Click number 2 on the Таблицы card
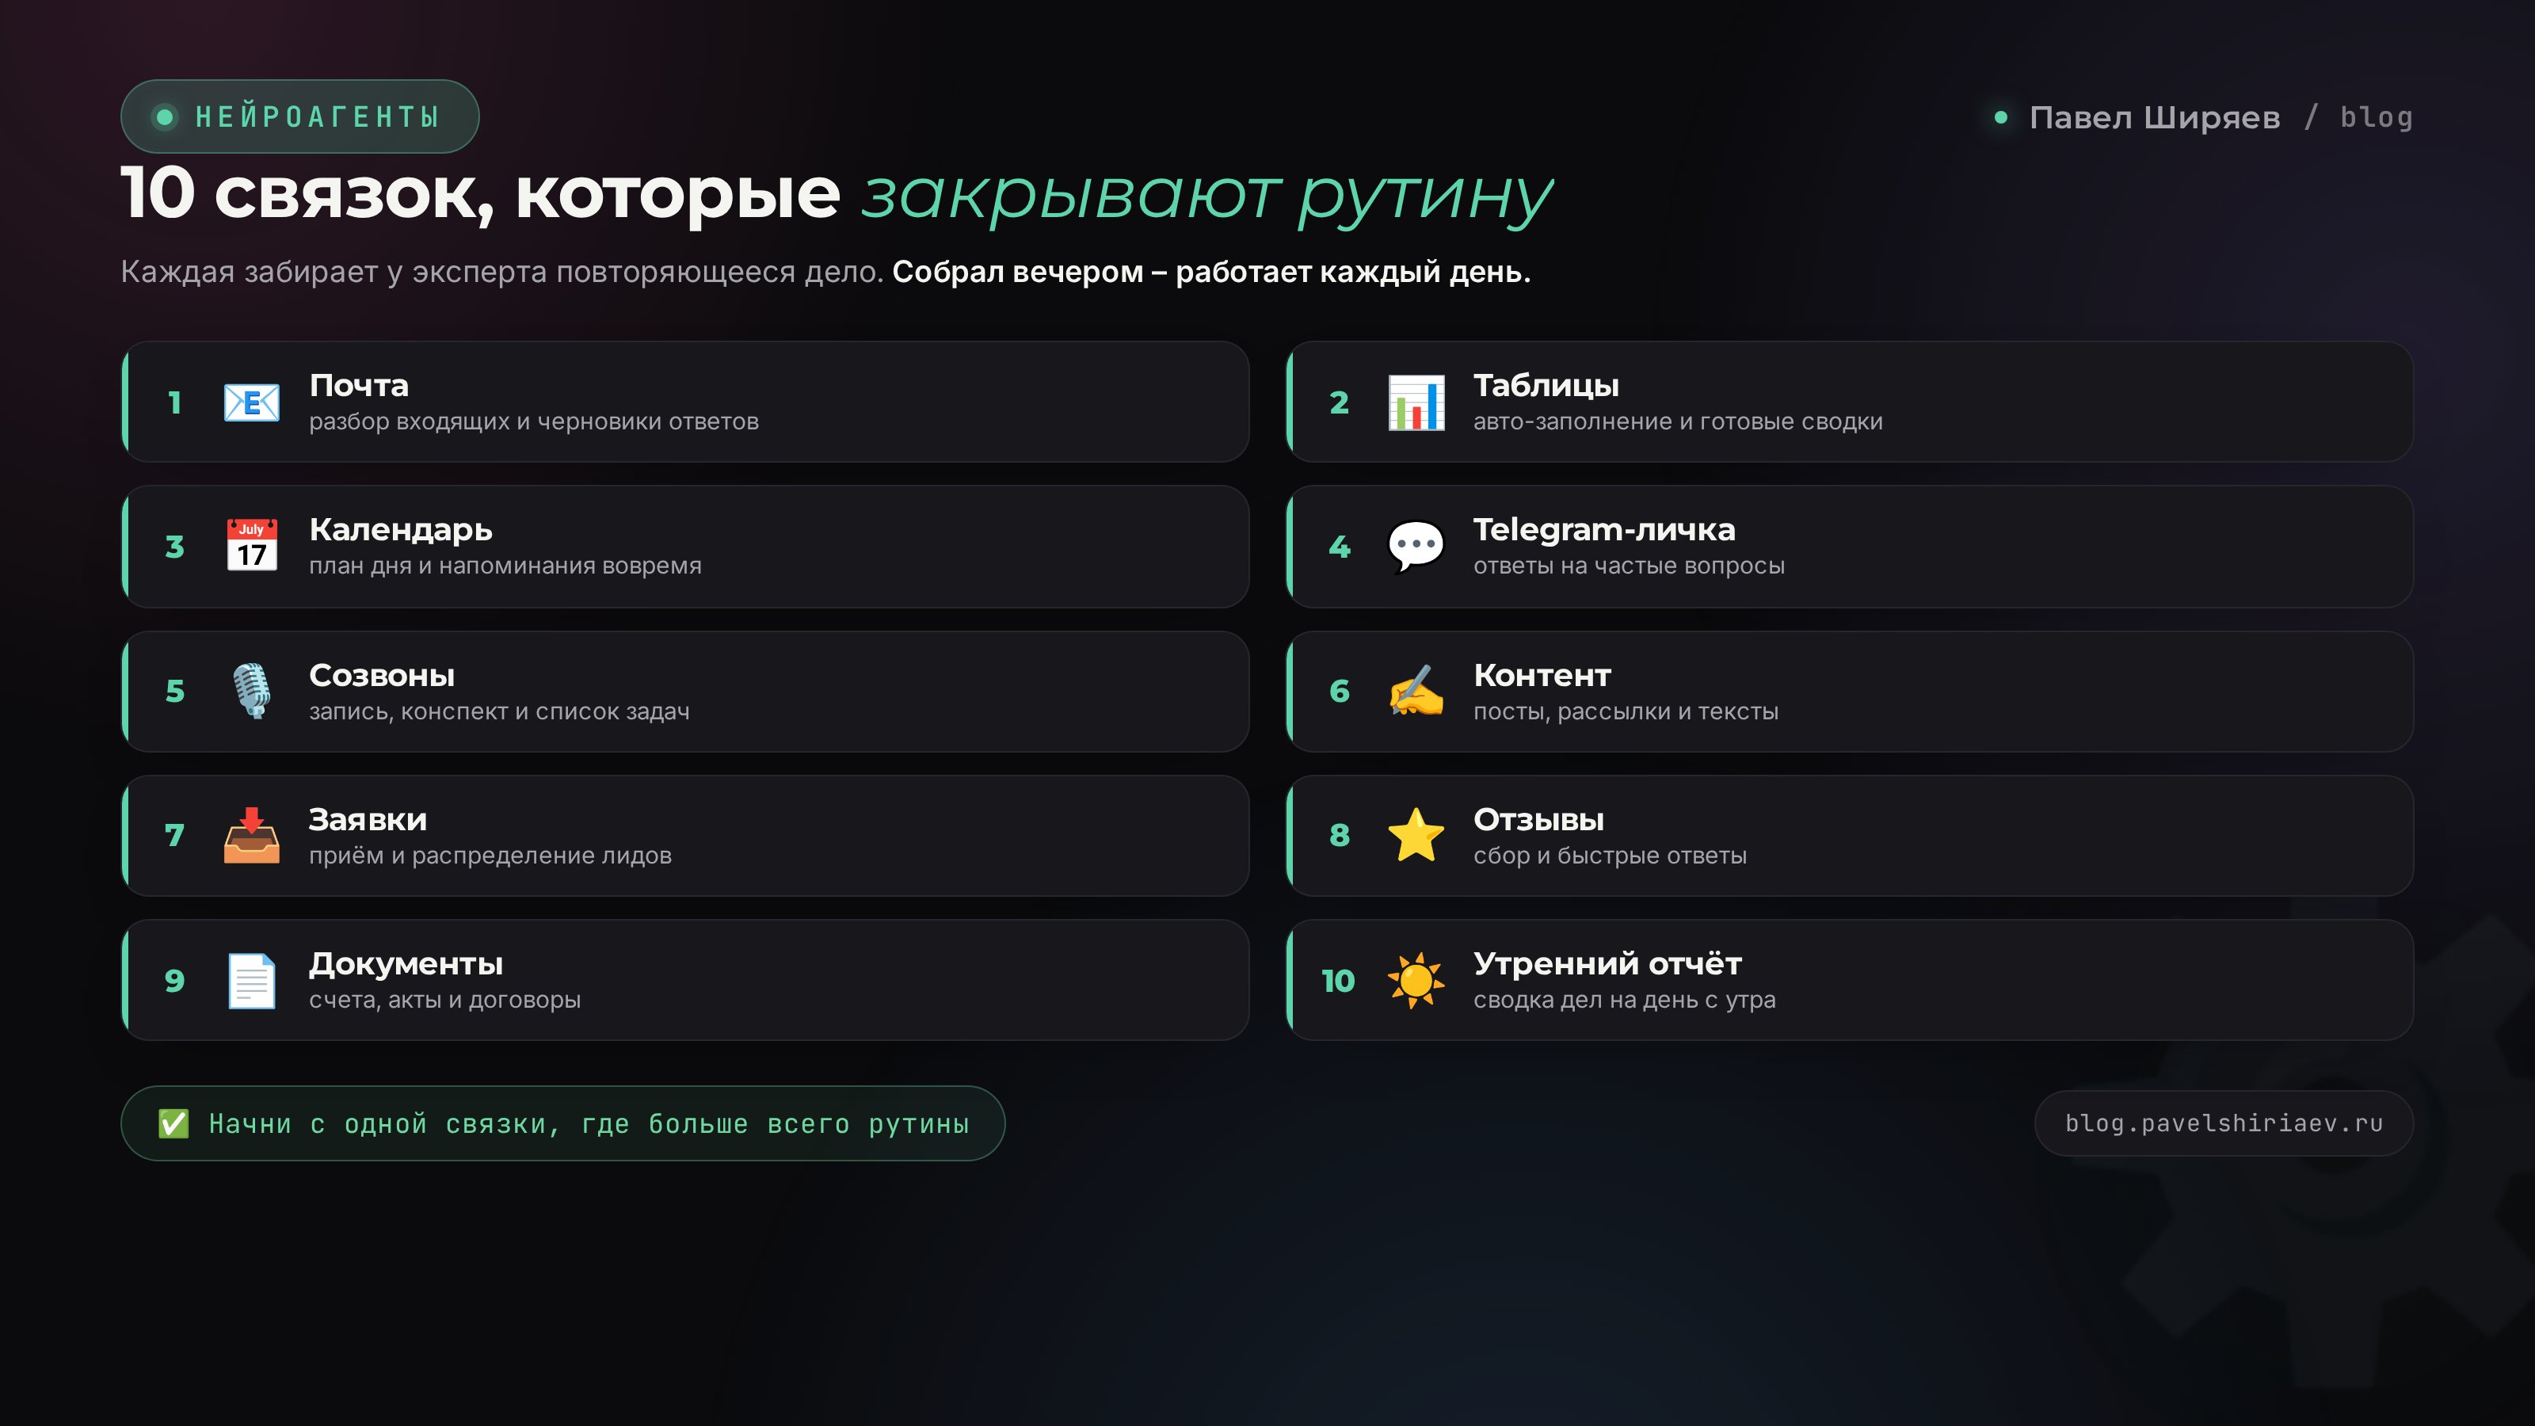 [1338, 402]
